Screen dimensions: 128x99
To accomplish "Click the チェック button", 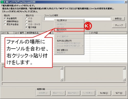I will click(119, 25).
